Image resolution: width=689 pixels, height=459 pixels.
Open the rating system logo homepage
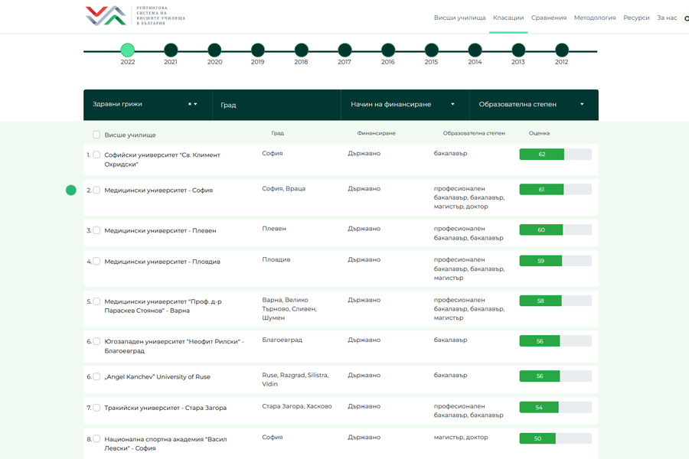pos(136,16)
